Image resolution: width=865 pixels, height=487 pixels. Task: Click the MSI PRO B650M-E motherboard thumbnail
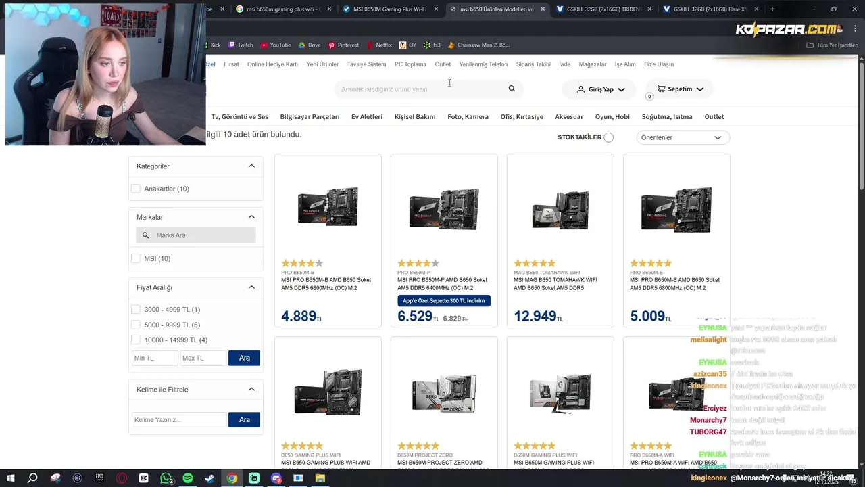pos(676,209)
